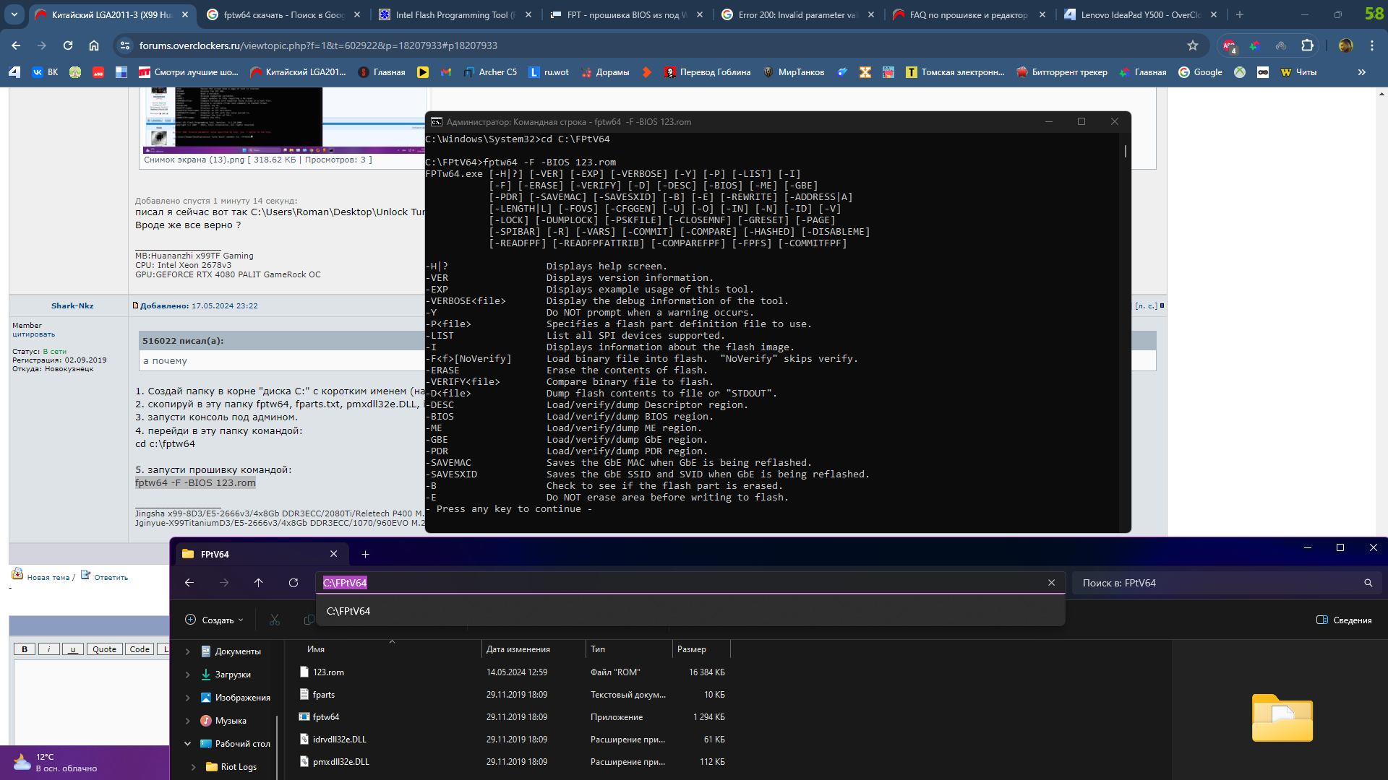Screen dimensions: 1388x780
Task: Switch to Intel Flash Programming Tool tab
Action: [x=448, y=14]
